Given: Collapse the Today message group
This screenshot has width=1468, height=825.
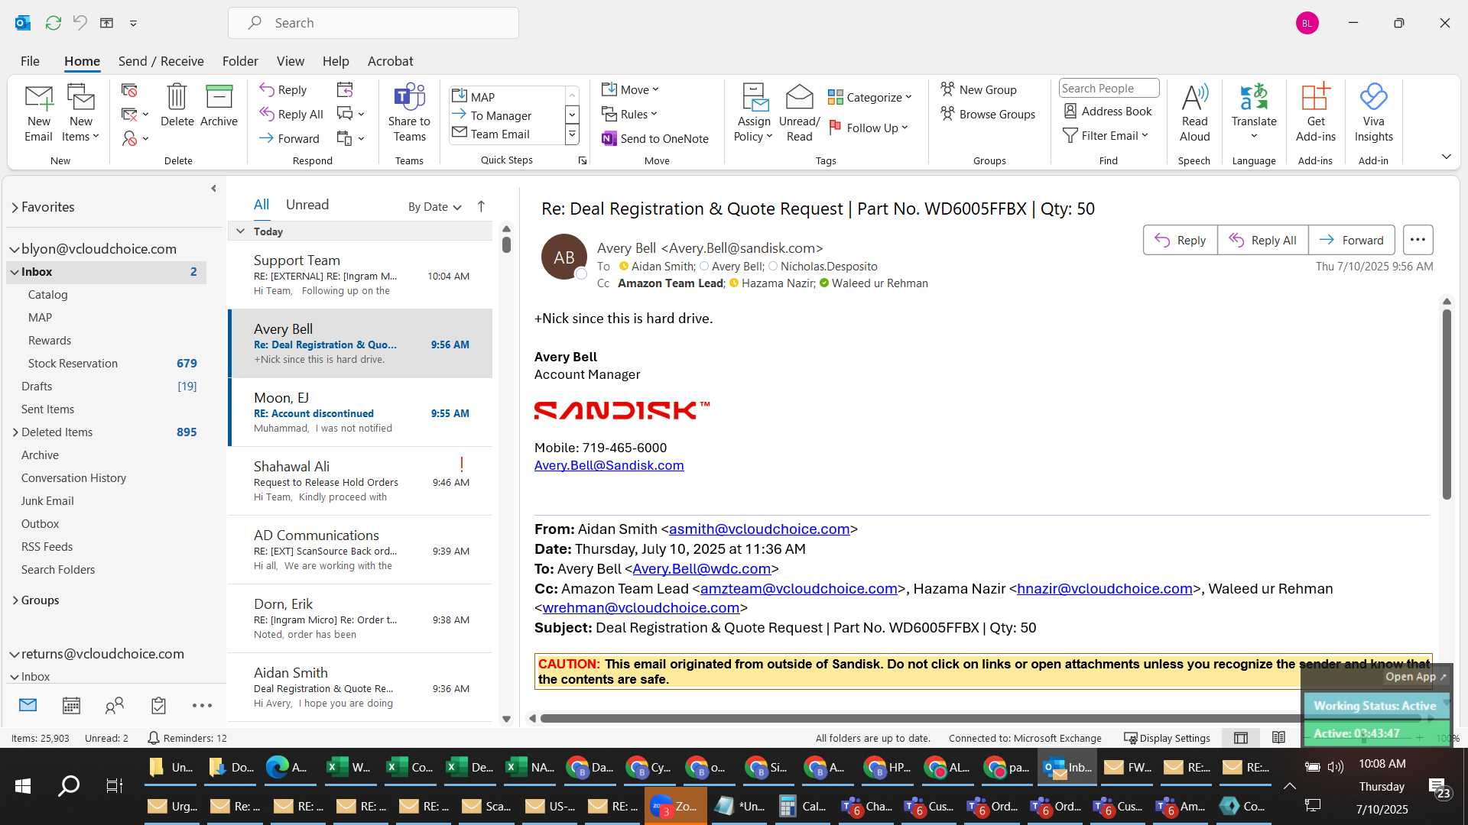Looking at the screenshot, I should [240, 231].
